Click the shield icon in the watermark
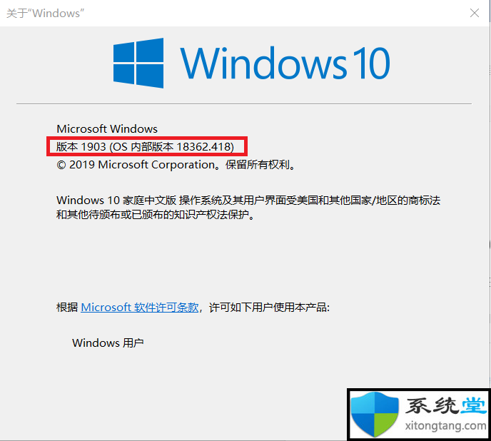491x441 pixels. point(375,414)
